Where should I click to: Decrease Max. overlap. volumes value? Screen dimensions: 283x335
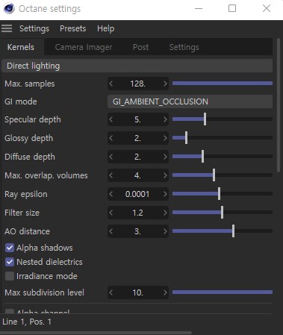111,175
